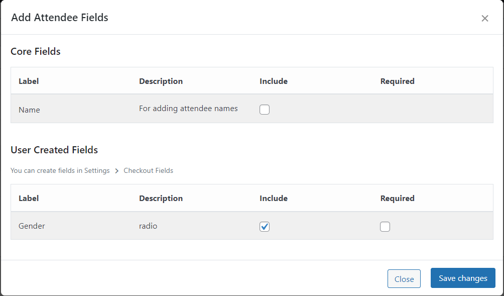
Task: Click Required header in Core Fields table
Action: (x=397, y=81)
